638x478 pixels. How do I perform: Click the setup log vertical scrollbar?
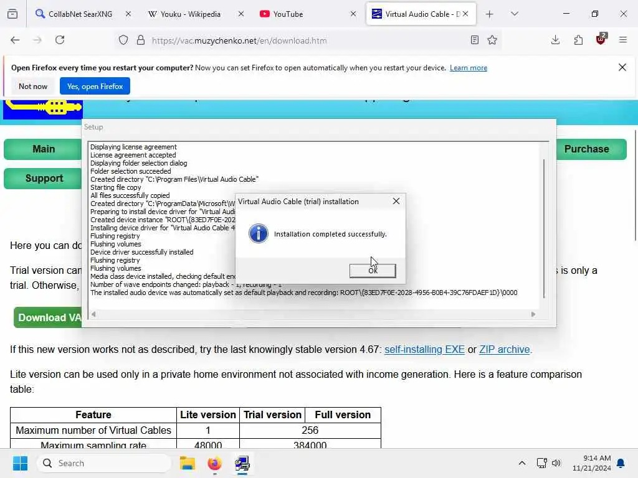click(x=544, y=228)
